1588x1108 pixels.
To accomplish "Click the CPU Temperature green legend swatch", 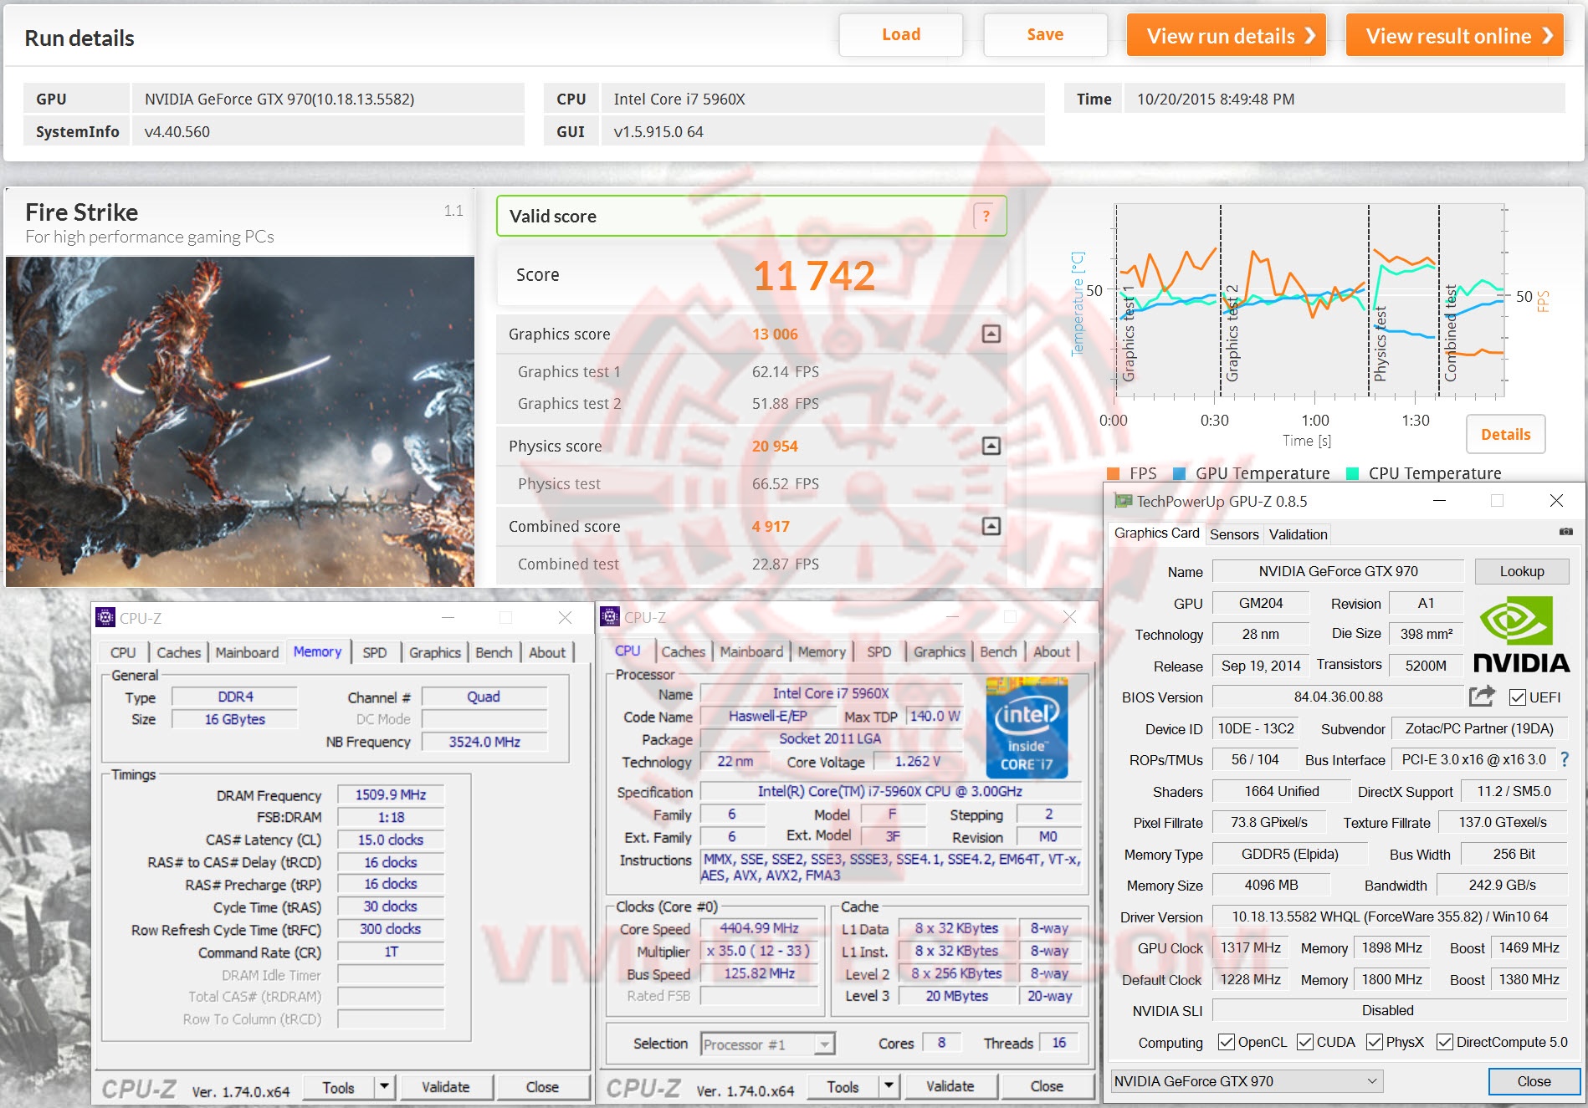I will 1352,473.
